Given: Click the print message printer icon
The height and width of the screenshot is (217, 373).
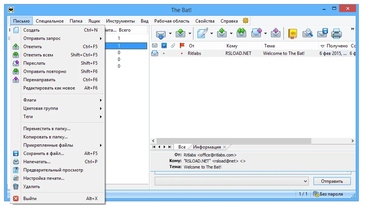Looking at the screenshot, I should click(336, 33).
